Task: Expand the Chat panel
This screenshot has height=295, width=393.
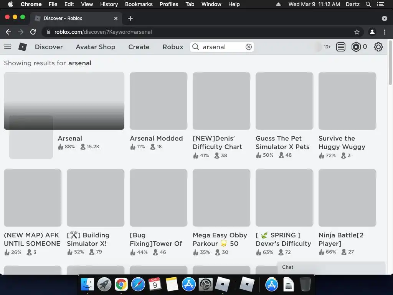Action: point(331,267)
